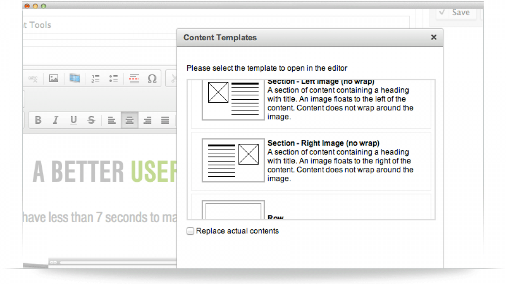Align text to the right
Image resolution: width=506 pixels, height=284 pixels.
[x=147, y=120]
